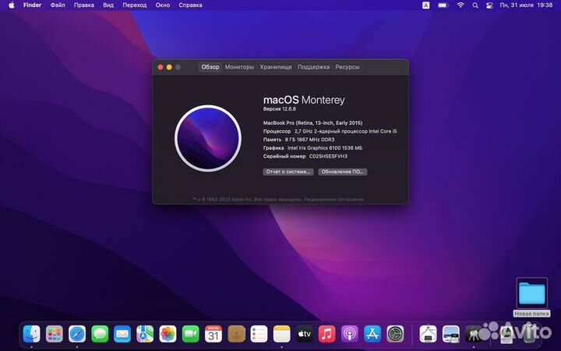Click the Обновление ПО button
The image size is (561, 351).
342,172
